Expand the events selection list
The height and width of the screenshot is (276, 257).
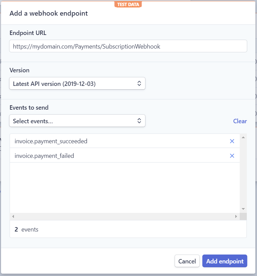77,121
